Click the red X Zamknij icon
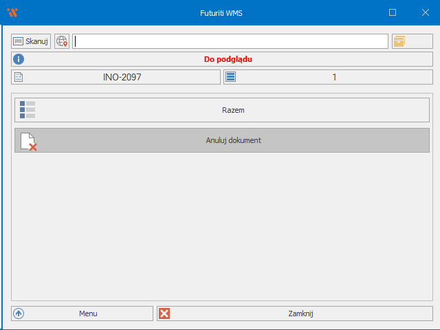This screenshot has width=440, height=330. [164, 313]
